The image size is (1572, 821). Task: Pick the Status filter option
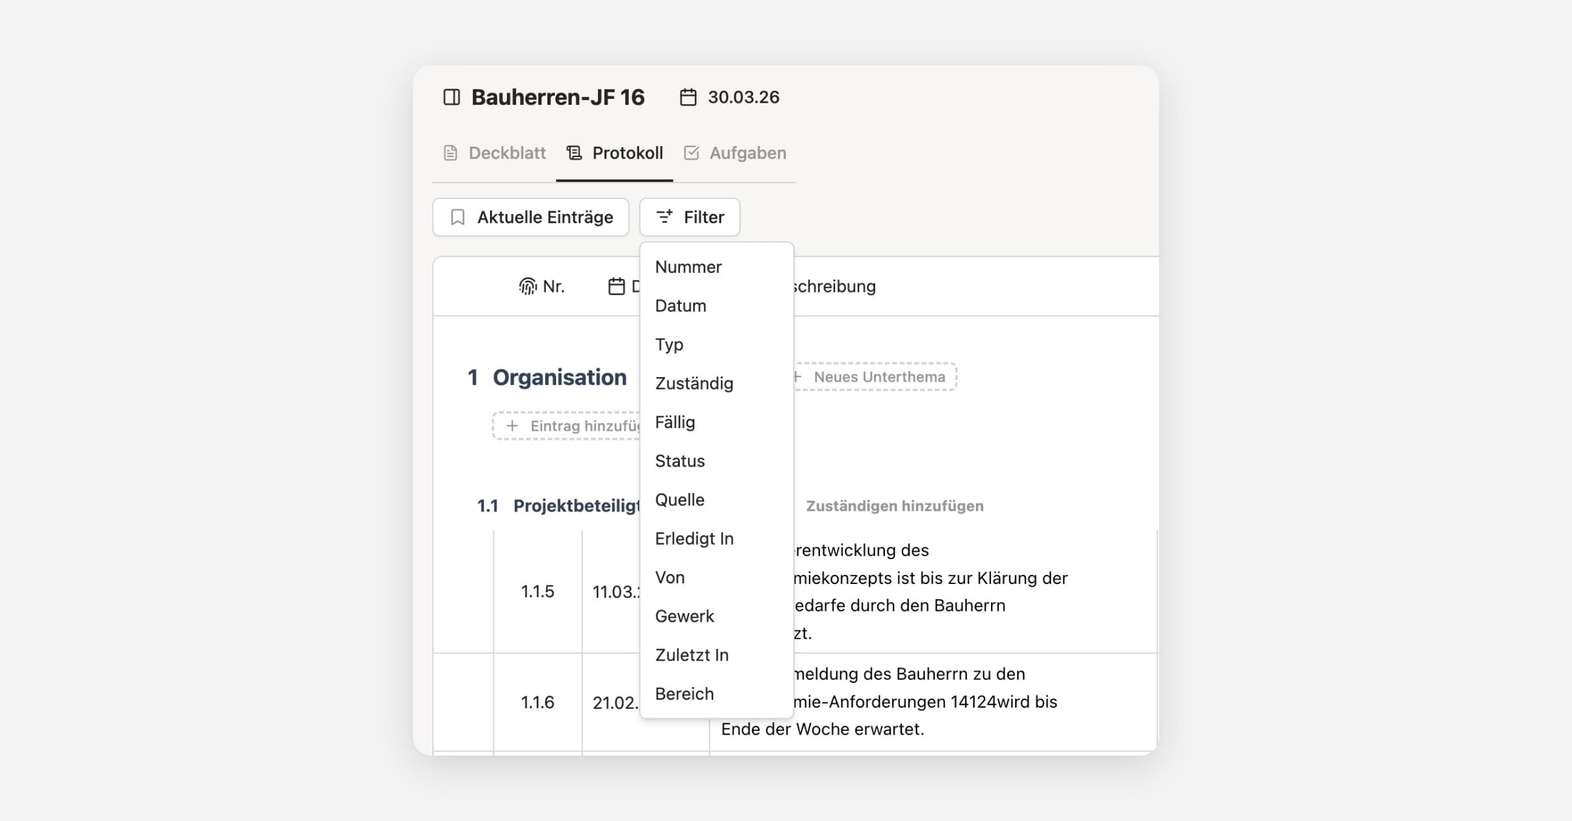tap(680, 461)
